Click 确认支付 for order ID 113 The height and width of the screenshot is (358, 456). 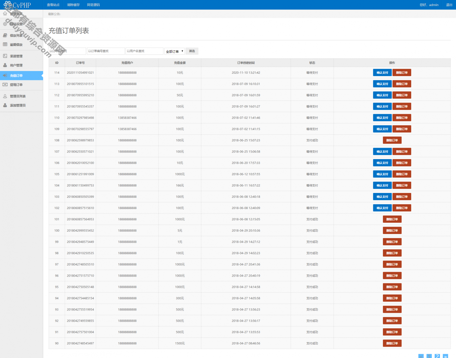click(382, 84)
